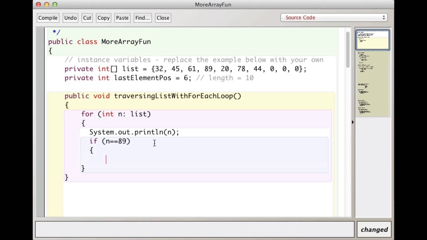Click the '// instance variables' comment line
Viewport: 427px width, 240px height.
pyautogui.click(x=194, y=60)
